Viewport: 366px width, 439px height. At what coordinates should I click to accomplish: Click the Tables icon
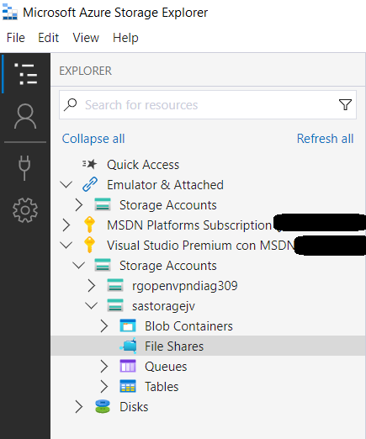pyautogui.click(x=128, y=386)
